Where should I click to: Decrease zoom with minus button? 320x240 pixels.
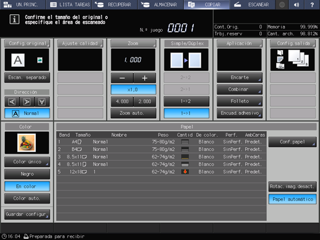click(122, 78)
